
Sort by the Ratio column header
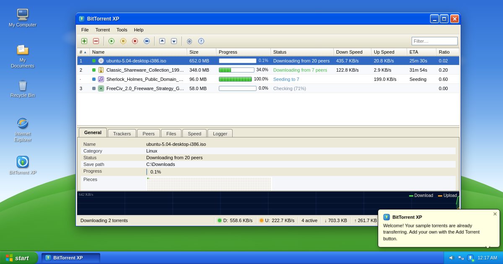[x=447, y=52]
